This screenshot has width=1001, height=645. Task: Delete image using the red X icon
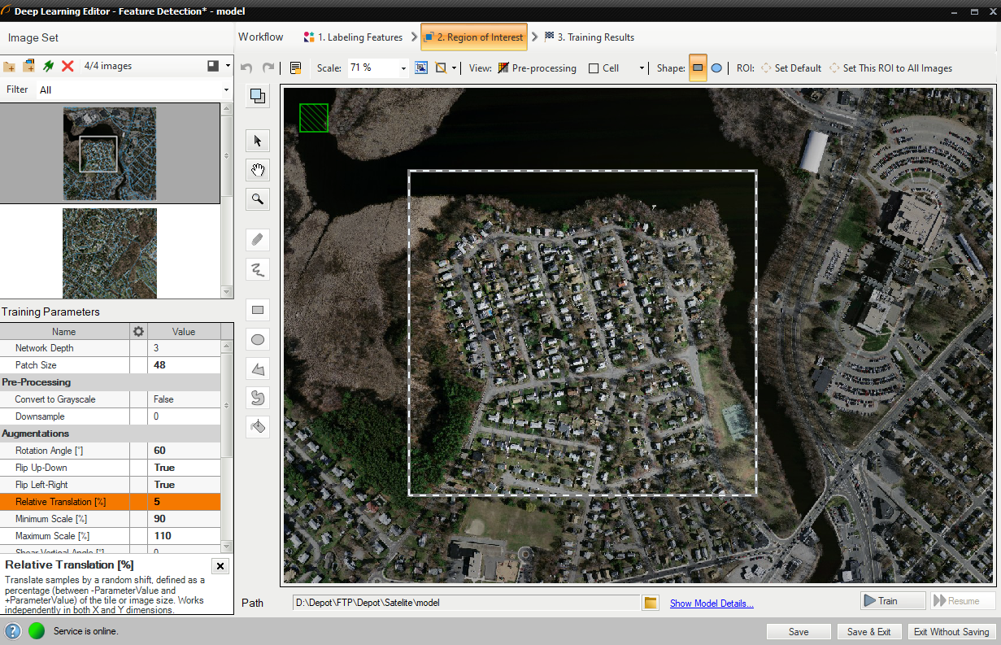coord(68,66)
